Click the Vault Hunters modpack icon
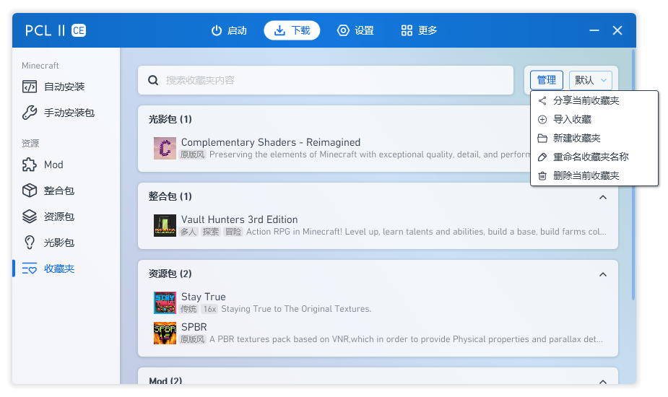 165,225
